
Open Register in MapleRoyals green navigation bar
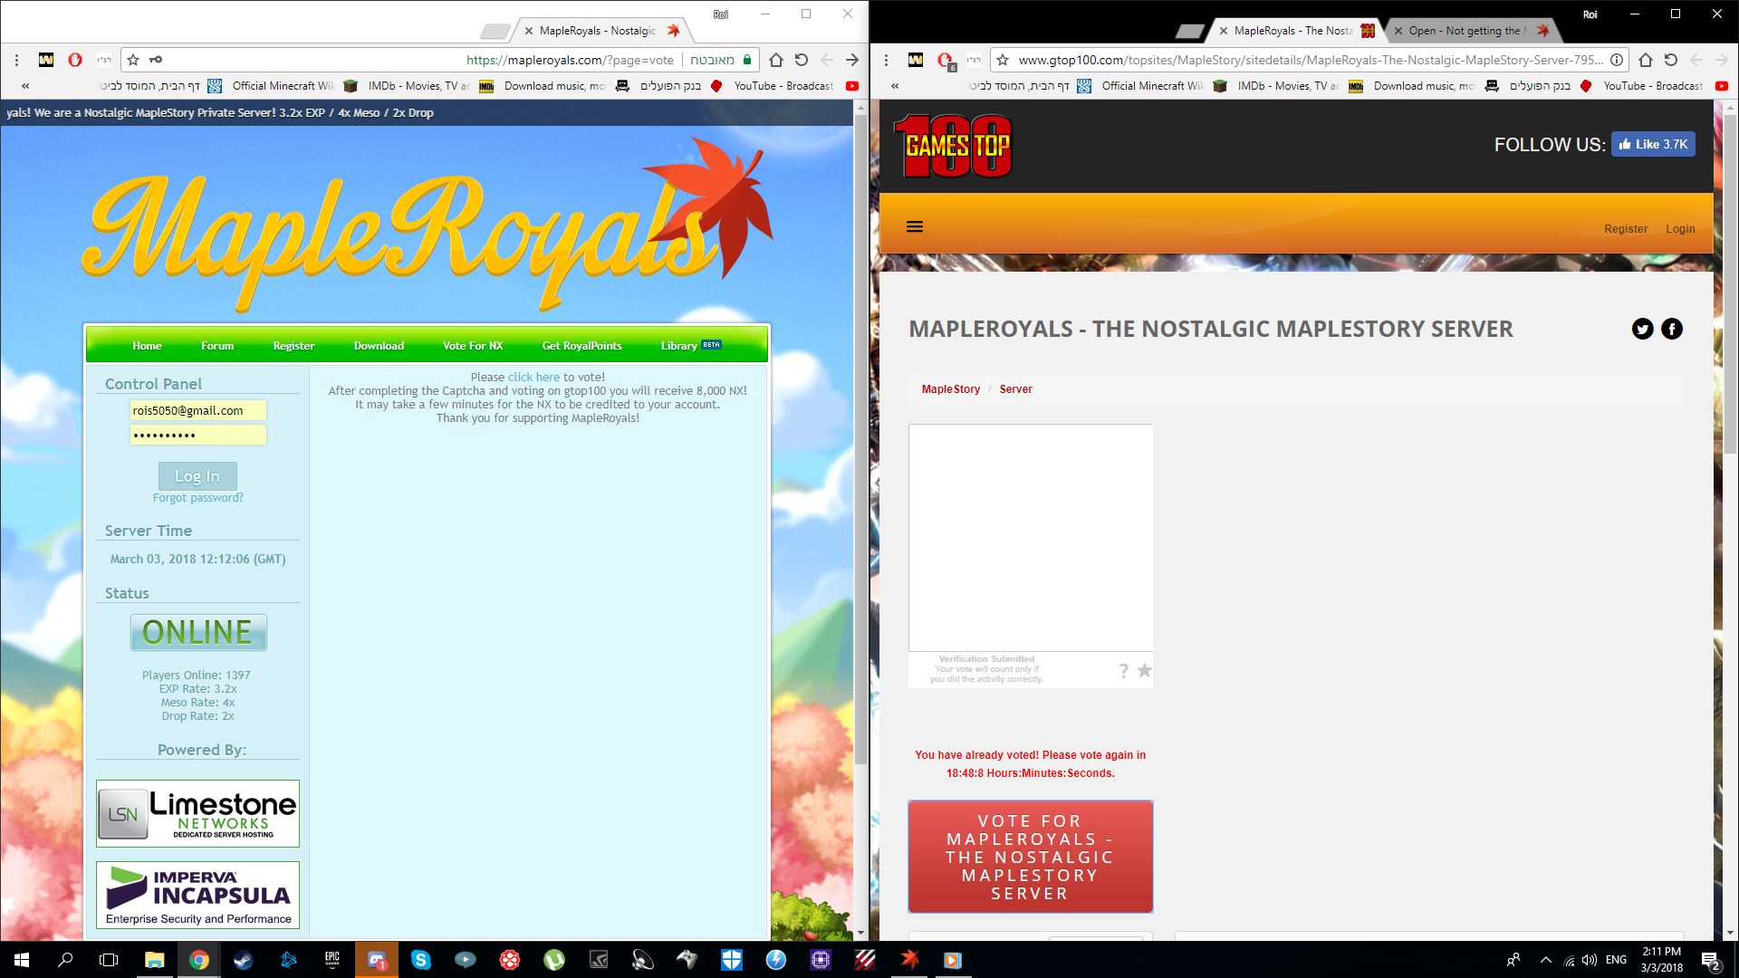(293, 346)
